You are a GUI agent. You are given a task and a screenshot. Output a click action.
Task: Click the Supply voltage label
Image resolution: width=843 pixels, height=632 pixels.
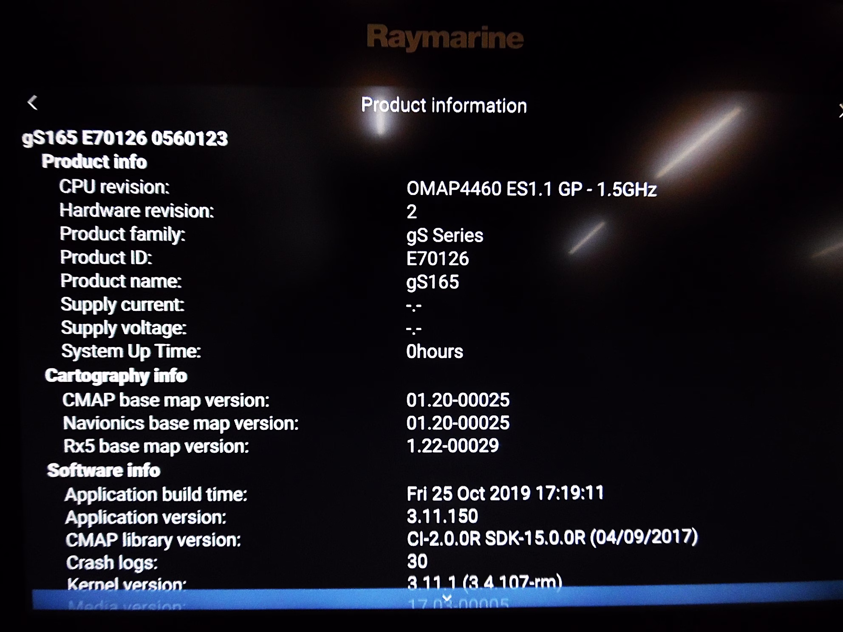(x=124, y=328)
